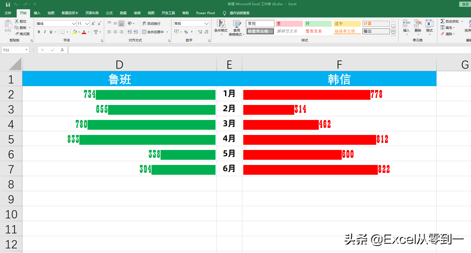Click the Clear (清除) eraser button
This screenshot has height=253, width=471.
click(x=447, y=34)
